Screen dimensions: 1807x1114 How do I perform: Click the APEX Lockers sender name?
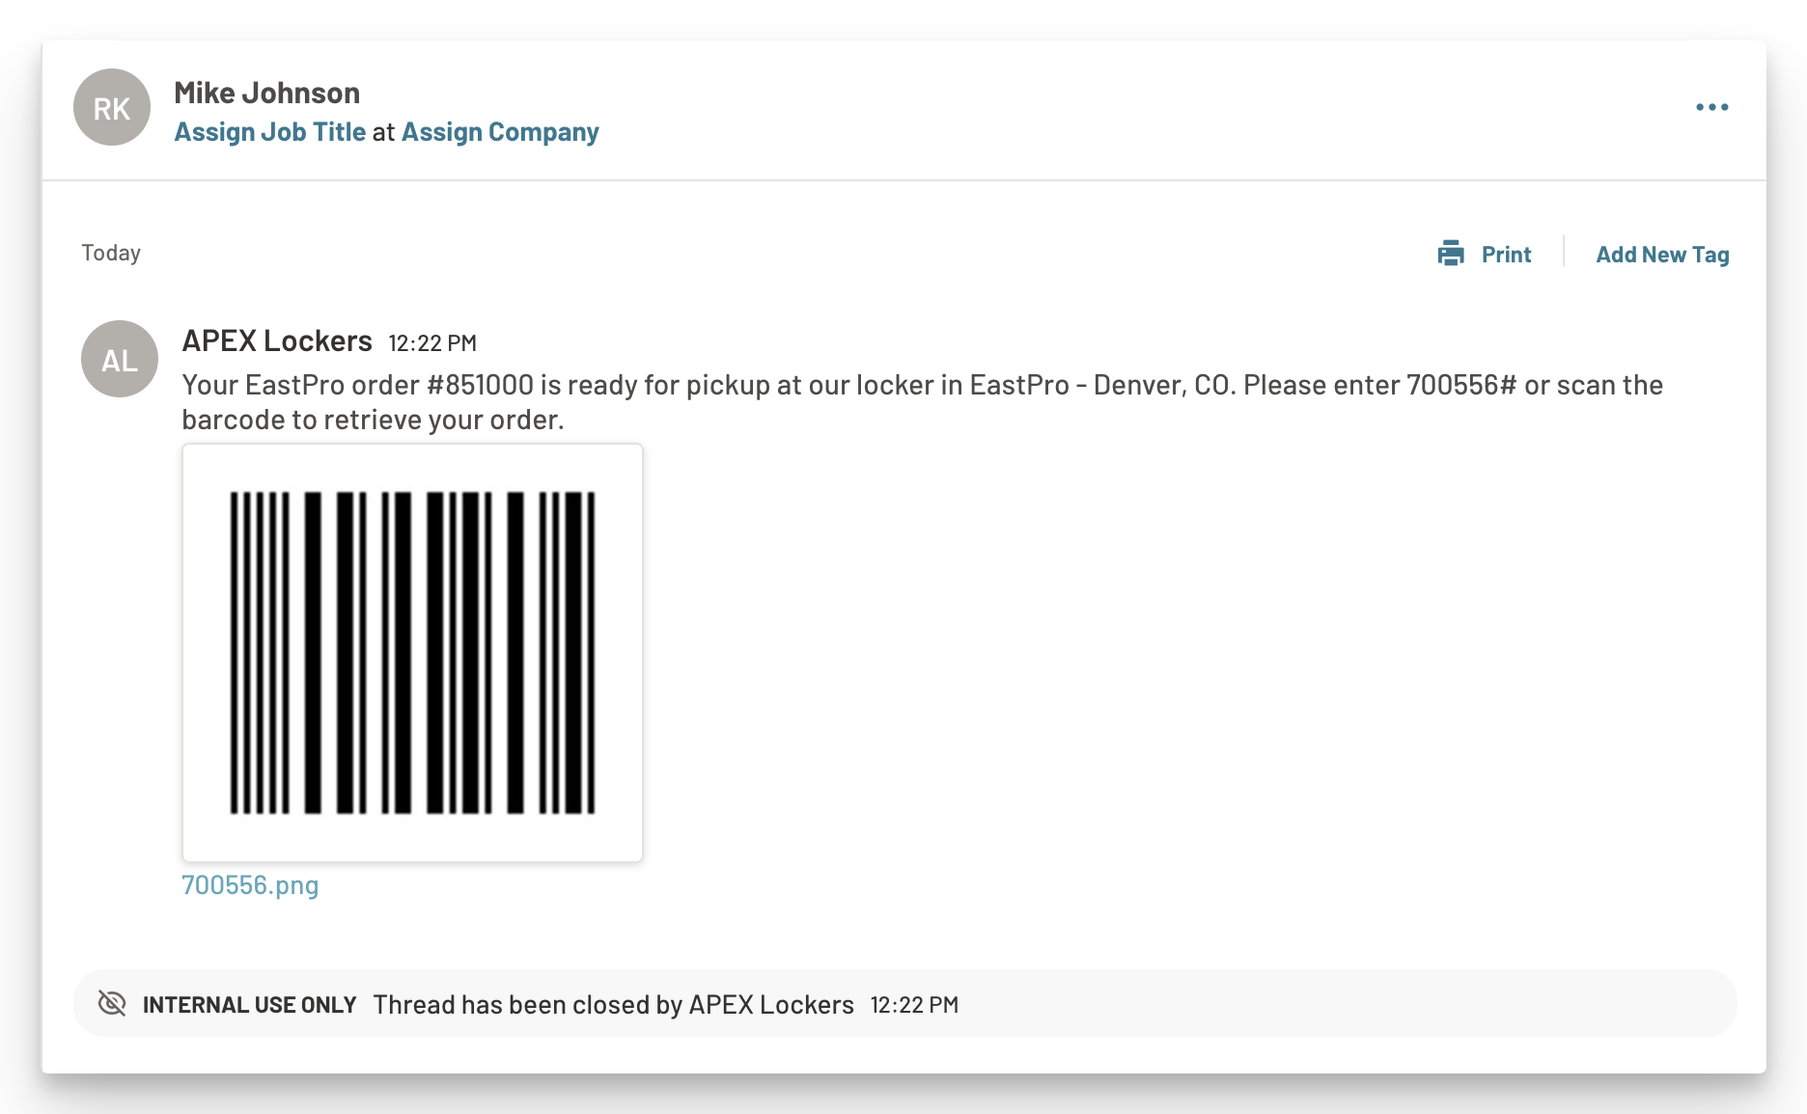point(277,340)
